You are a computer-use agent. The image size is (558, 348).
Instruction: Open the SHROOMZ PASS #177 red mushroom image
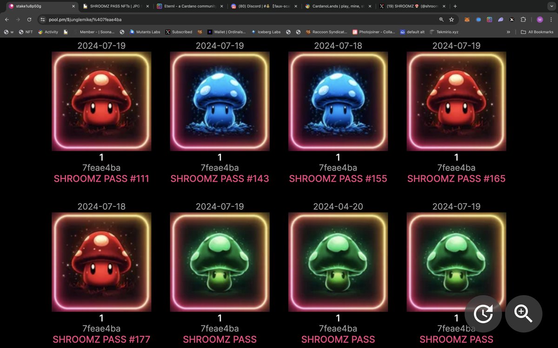pos(101,262)
